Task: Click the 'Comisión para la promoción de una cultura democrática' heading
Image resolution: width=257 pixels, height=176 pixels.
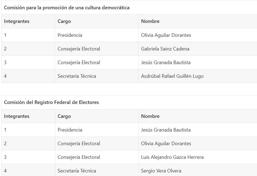Action: pos(67,8)
